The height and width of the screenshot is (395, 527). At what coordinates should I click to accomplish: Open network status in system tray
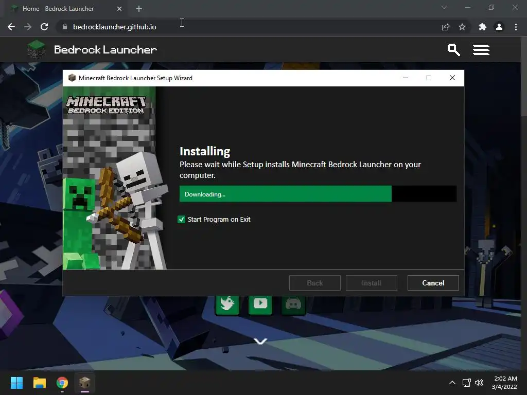[466, 383]
